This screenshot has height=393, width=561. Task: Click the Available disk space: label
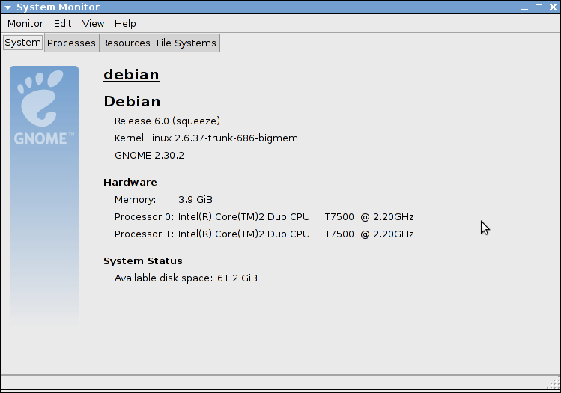click(163, 278)
